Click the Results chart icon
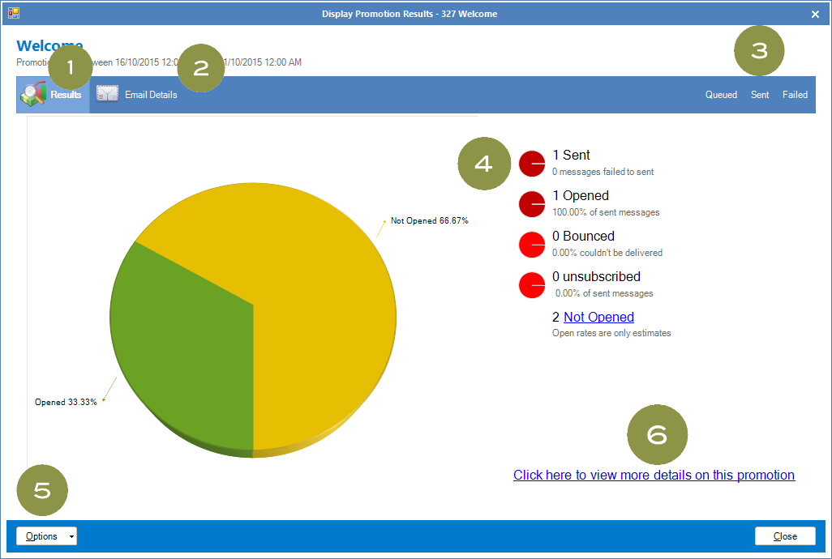Viewport: 832px width, 559px height. [34, 96]
